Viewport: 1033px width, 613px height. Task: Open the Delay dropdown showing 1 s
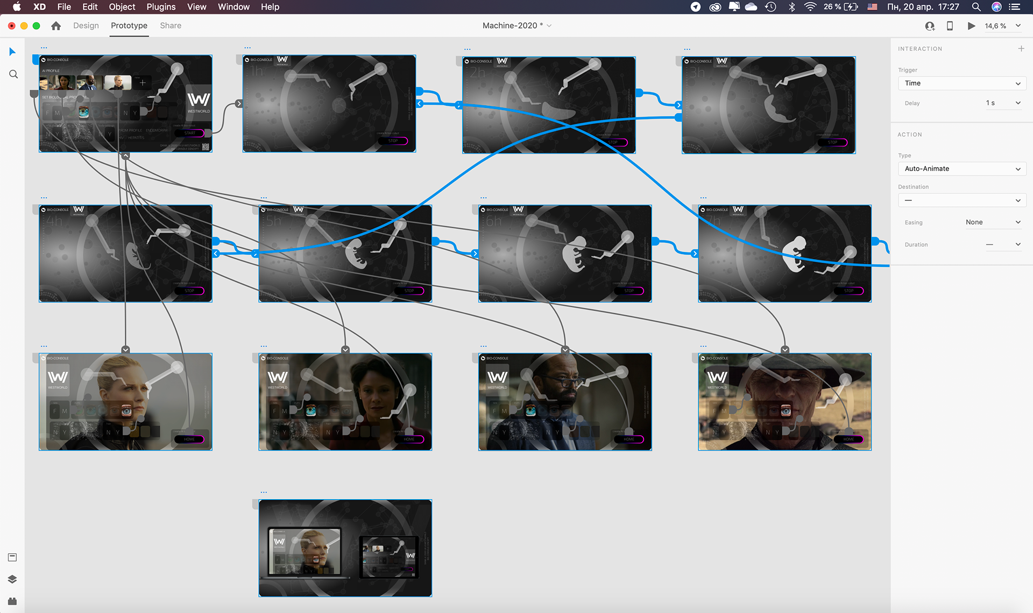(1003, 103)
